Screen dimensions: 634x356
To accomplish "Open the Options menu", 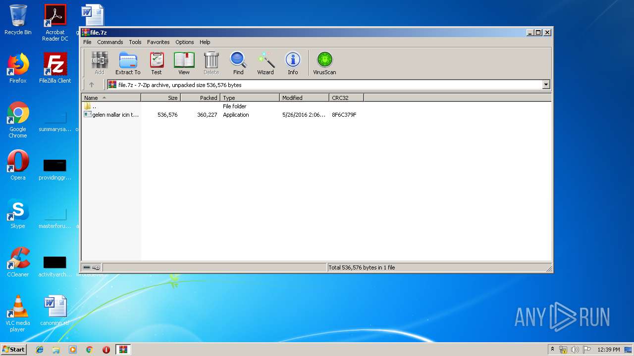I will [185, 42].
